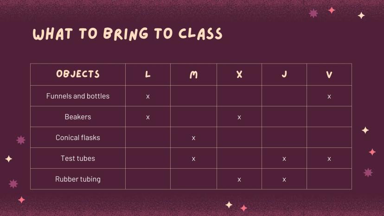Select the 'Test tubes' row label
The width and height of the screenshot is (384, 216).
78,159
